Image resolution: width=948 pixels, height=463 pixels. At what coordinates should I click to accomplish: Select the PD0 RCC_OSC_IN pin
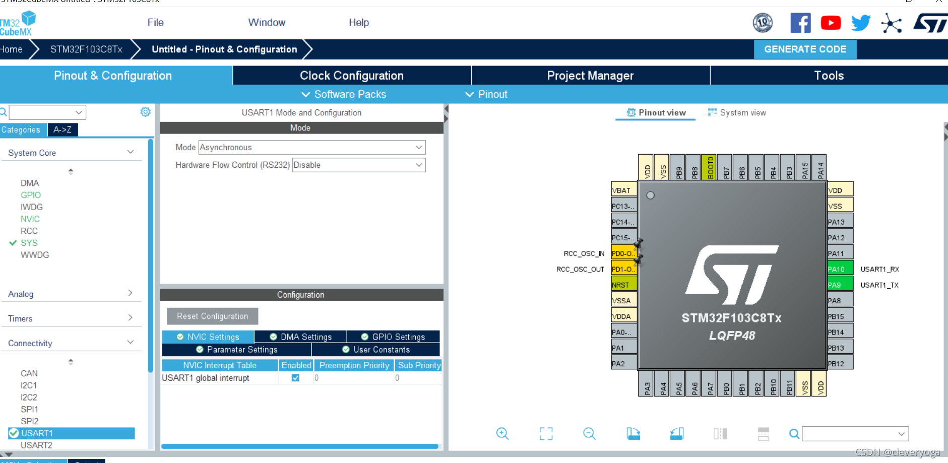click(x=623, y=253)
